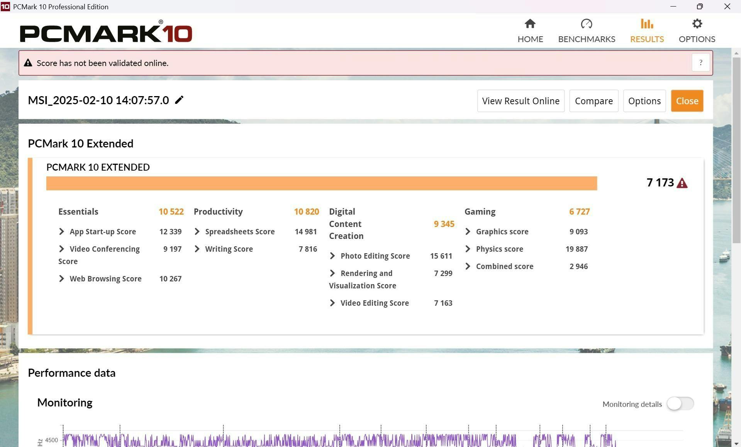Screen dimensions: 741x447
Task: Minimize the PCMark 10 window
Action: click(x=673, y=7)
